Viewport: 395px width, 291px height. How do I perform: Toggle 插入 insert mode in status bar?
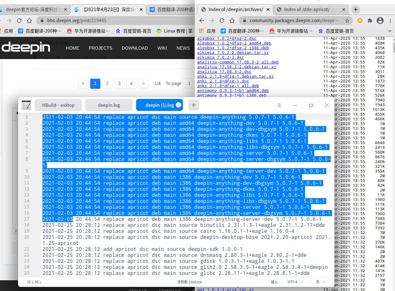tap(274, 282)
